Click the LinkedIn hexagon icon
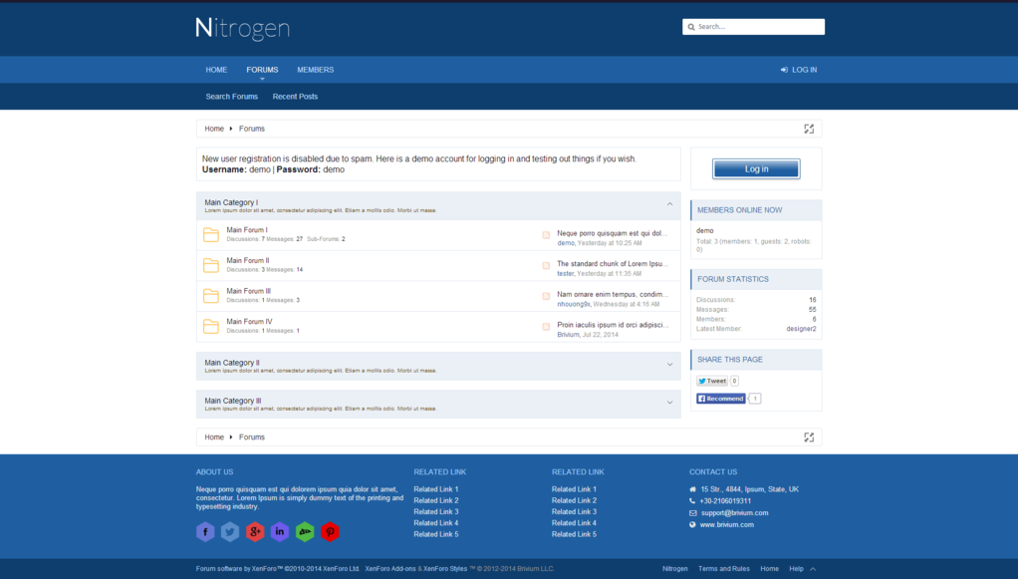The width and height of the screenshot is (1018, 579). (280, 532)
